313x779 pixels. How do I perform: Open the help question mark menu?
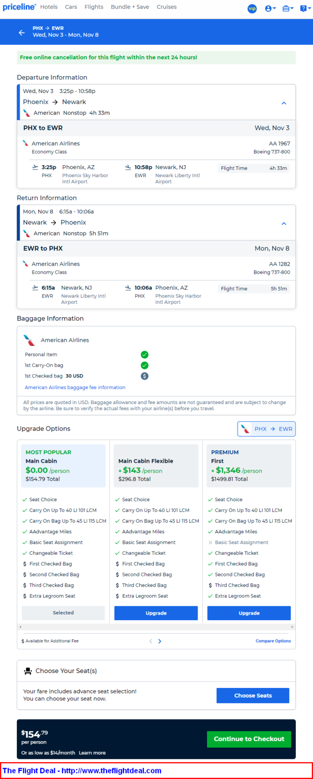(306, 8)
